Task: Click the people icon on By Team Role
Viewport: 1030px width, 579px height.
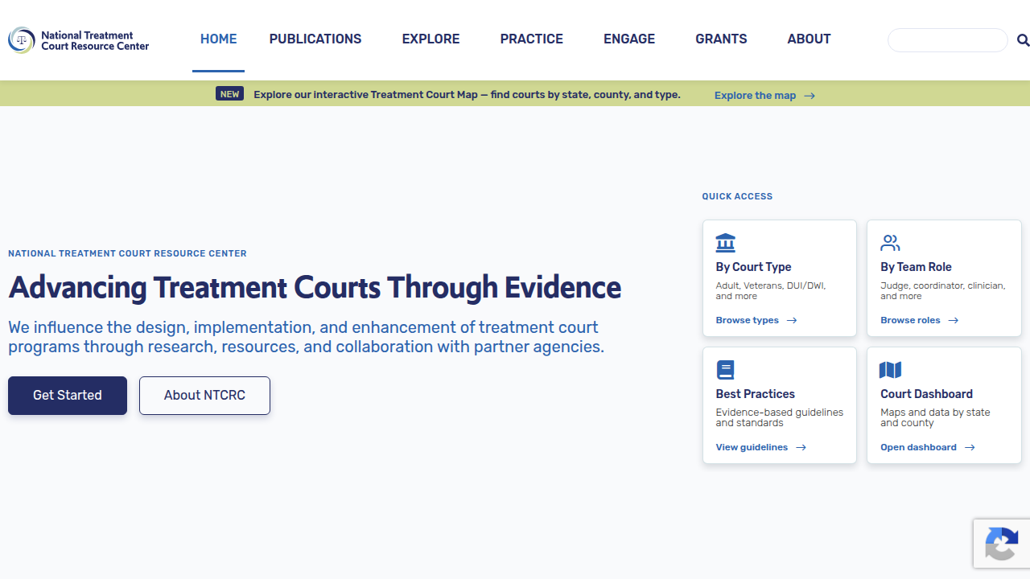Action: 890,243
